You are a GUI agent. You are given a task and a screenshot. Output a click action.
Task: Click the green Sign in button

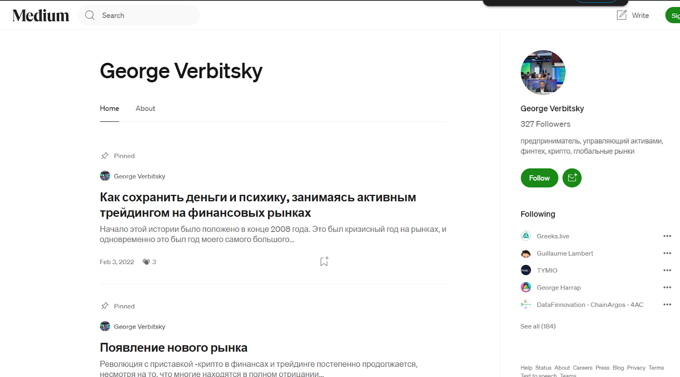(x=673, y=15)
